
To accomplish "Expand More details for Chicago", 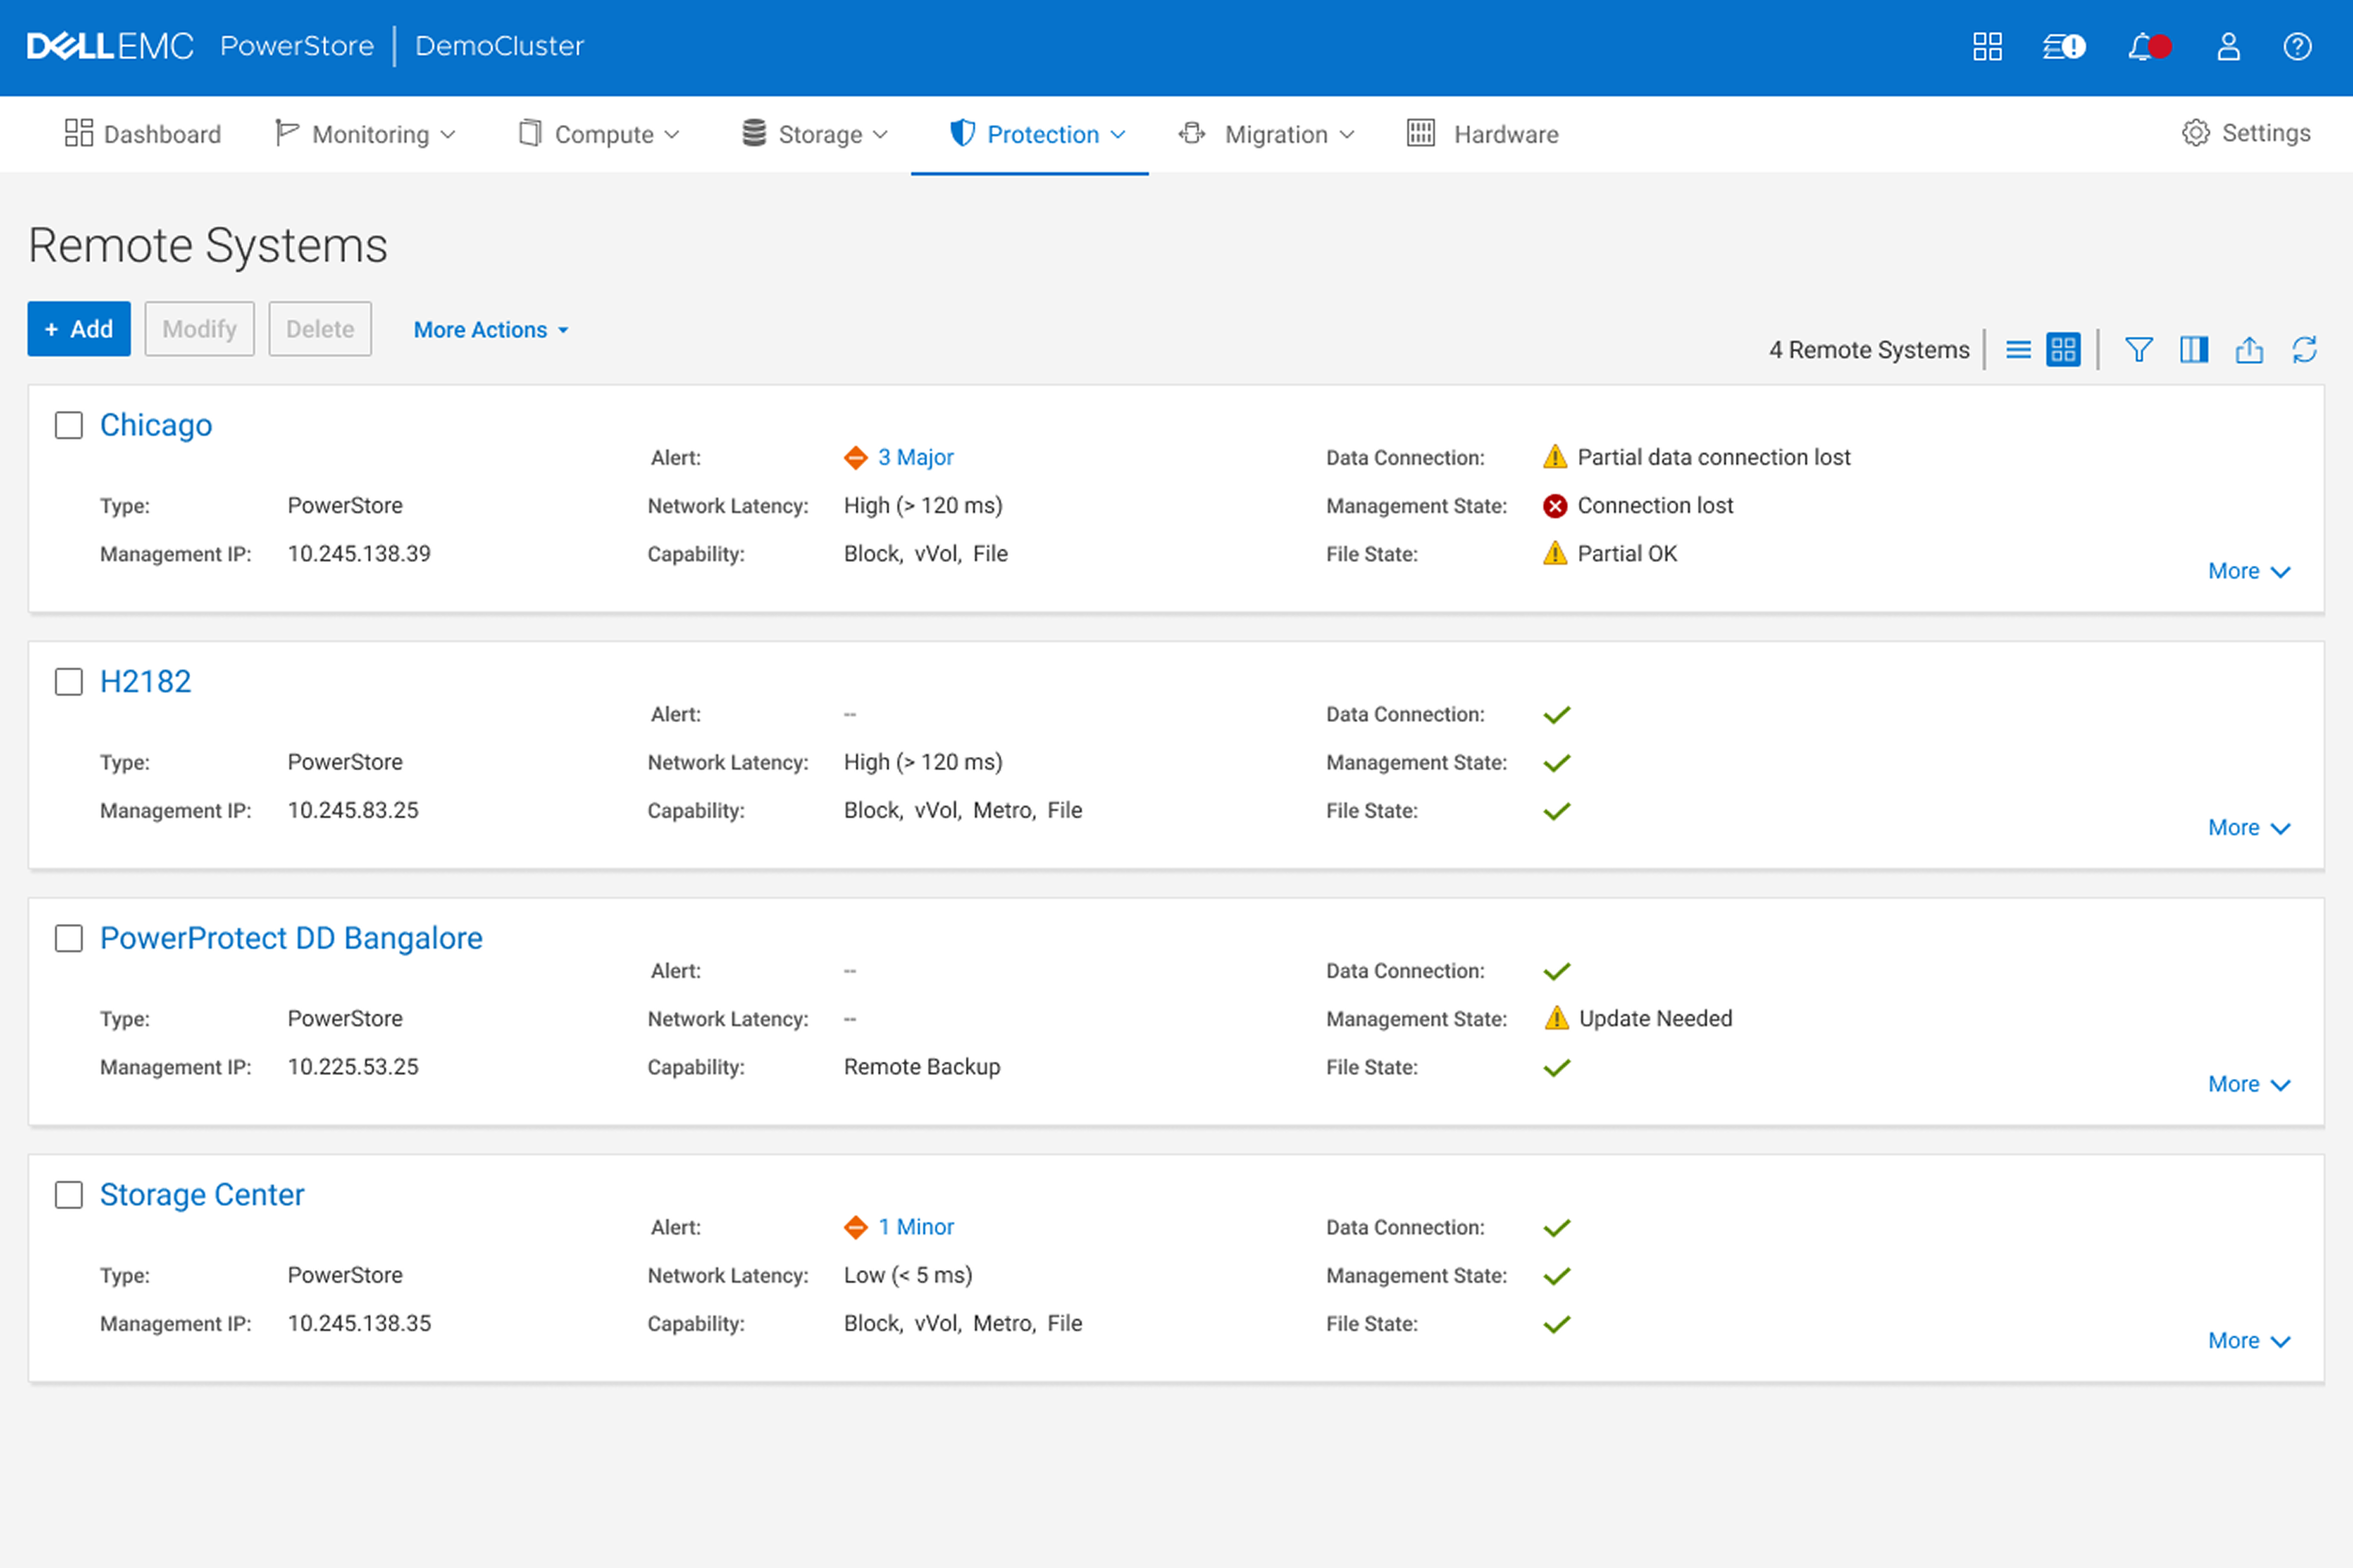I will (x=2248, y=571).
